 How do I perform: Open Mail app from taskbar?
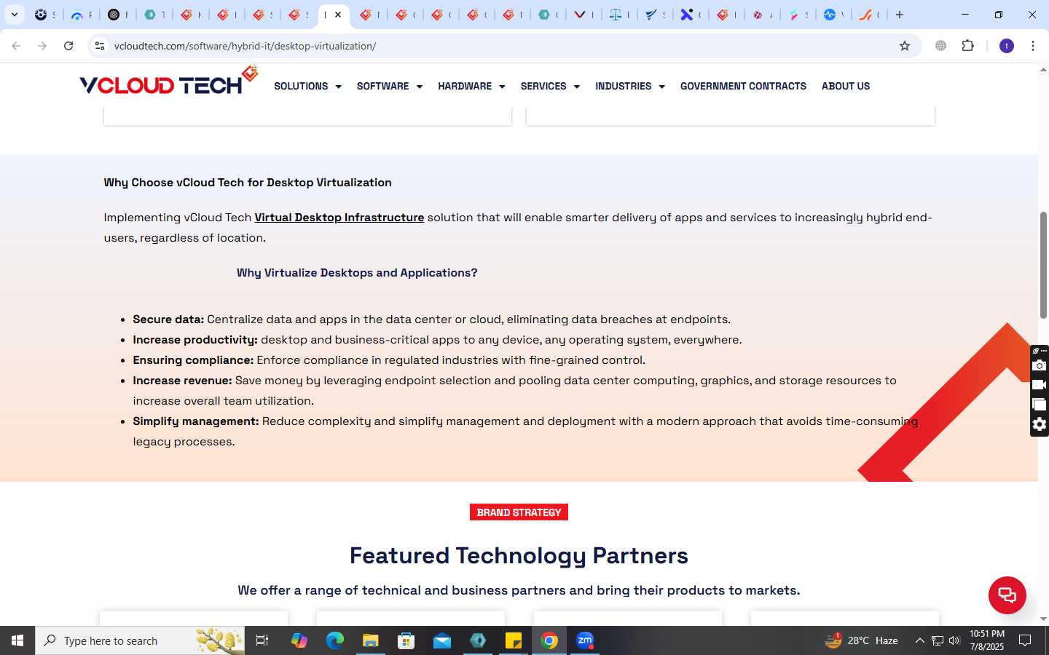tap(442, 640)
